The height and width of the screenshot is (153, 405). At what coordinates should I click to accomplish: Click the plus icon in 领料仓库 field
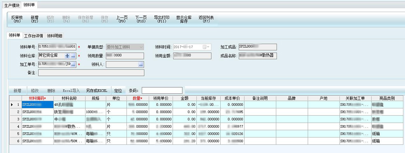click(x=67, y=56)
